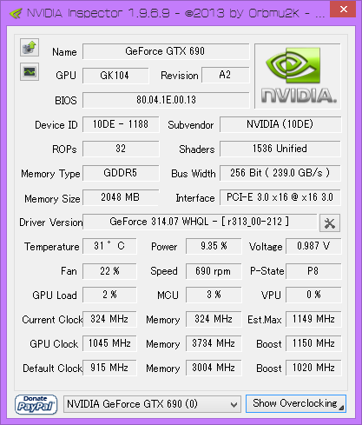Click the P-State value P8
Screen dimensions: 362x425
pos(313,271)
